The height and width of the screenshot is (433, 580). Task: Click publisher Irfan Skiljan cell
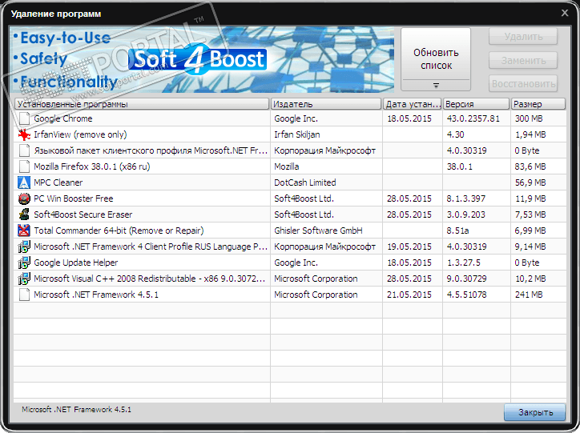click(297, 134)
